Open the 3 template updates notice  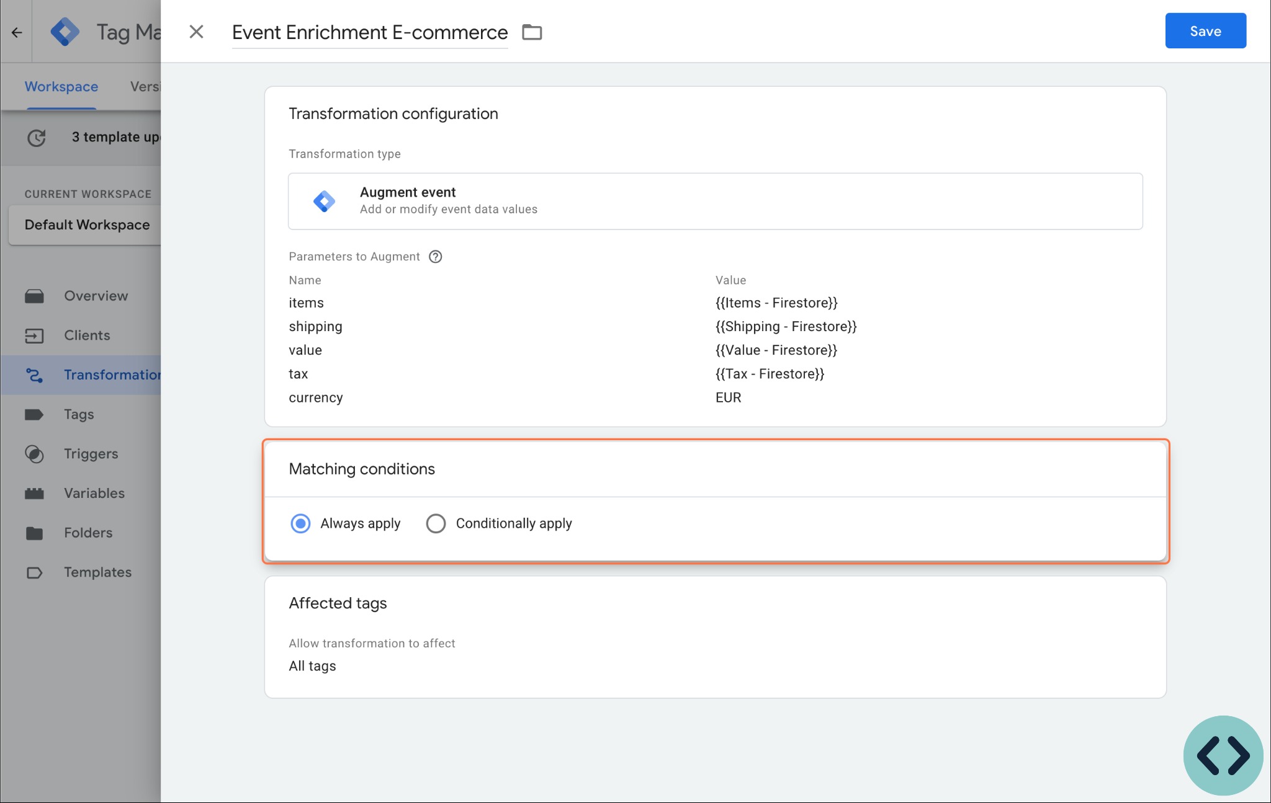pyautogui.click(x=116, y=137)
